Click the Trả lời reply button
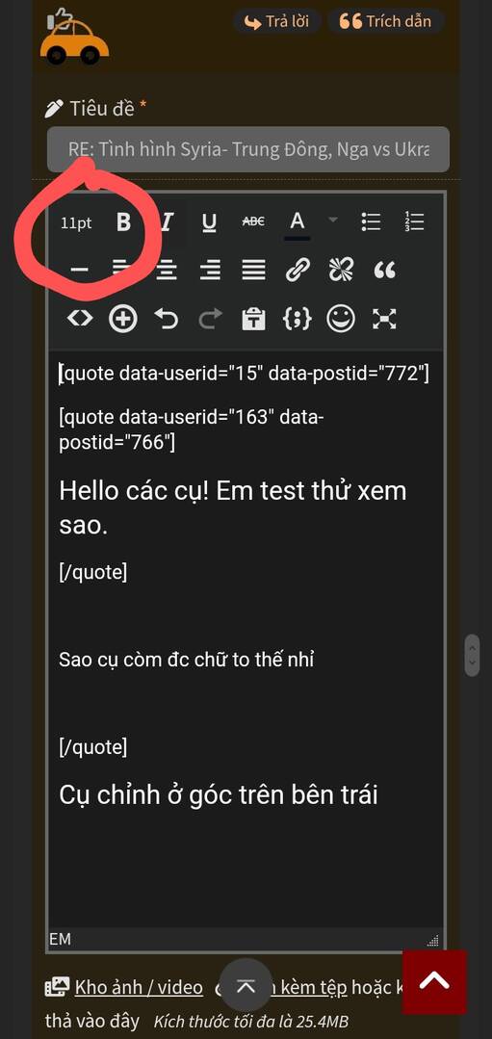 click(x=276, y=21)
